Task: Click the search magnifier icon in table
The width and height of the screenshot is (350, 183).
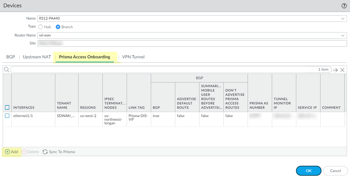Action: tap(6, 70)
